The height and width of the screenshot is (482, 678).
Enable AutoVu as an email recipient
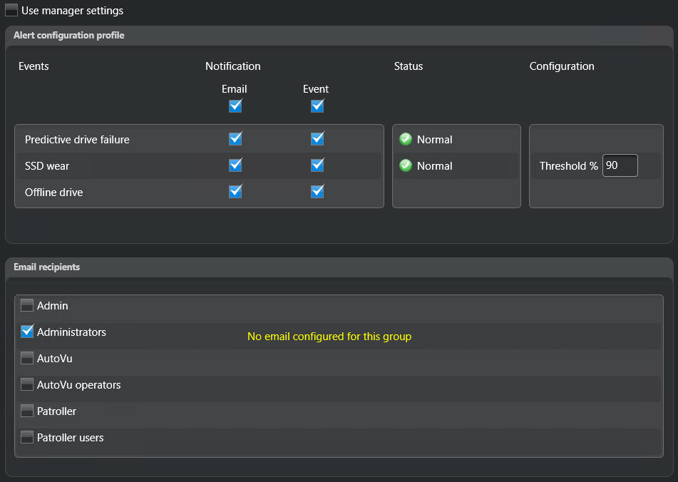26,358
